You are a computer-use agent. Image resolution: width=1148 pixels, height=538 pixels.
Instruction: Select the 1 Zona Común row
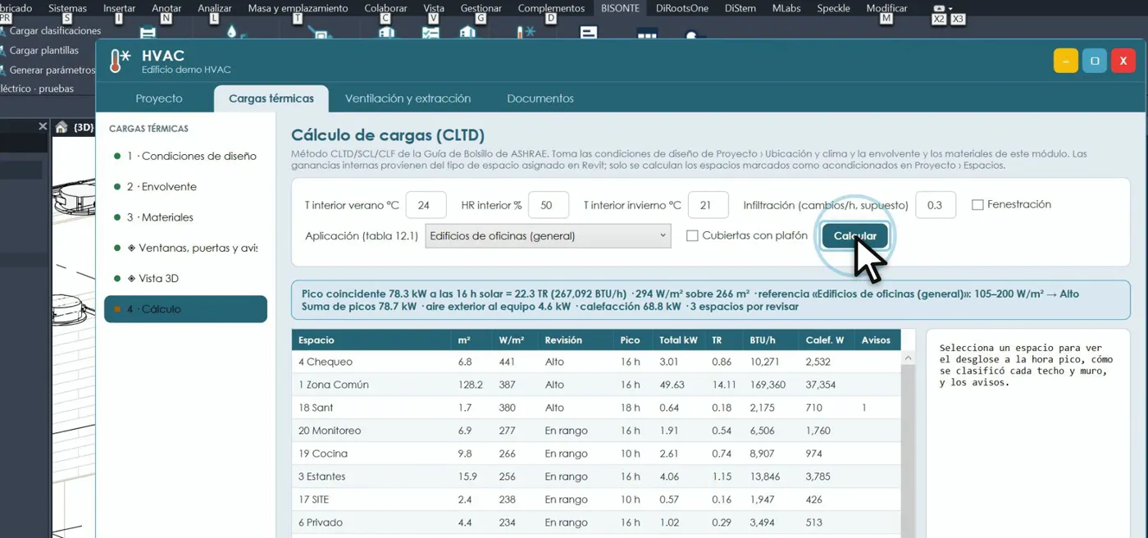click(x=596, y=385)
